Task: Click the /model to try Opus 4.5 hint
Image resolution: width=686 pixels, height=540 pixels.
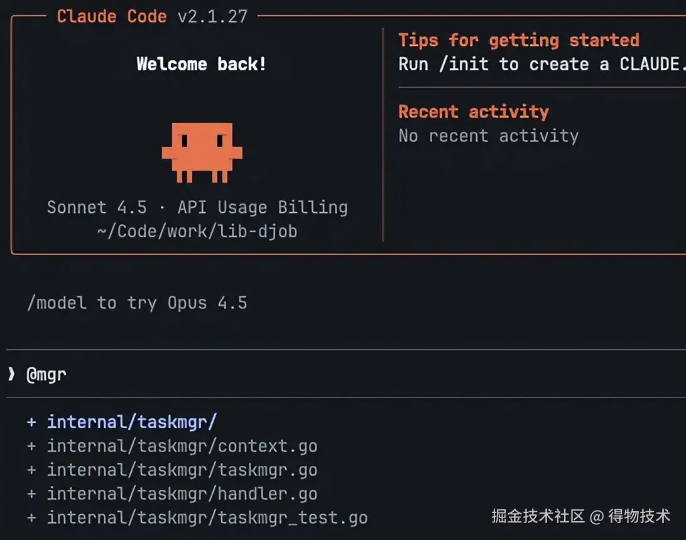Action: [x=137, y=303]
